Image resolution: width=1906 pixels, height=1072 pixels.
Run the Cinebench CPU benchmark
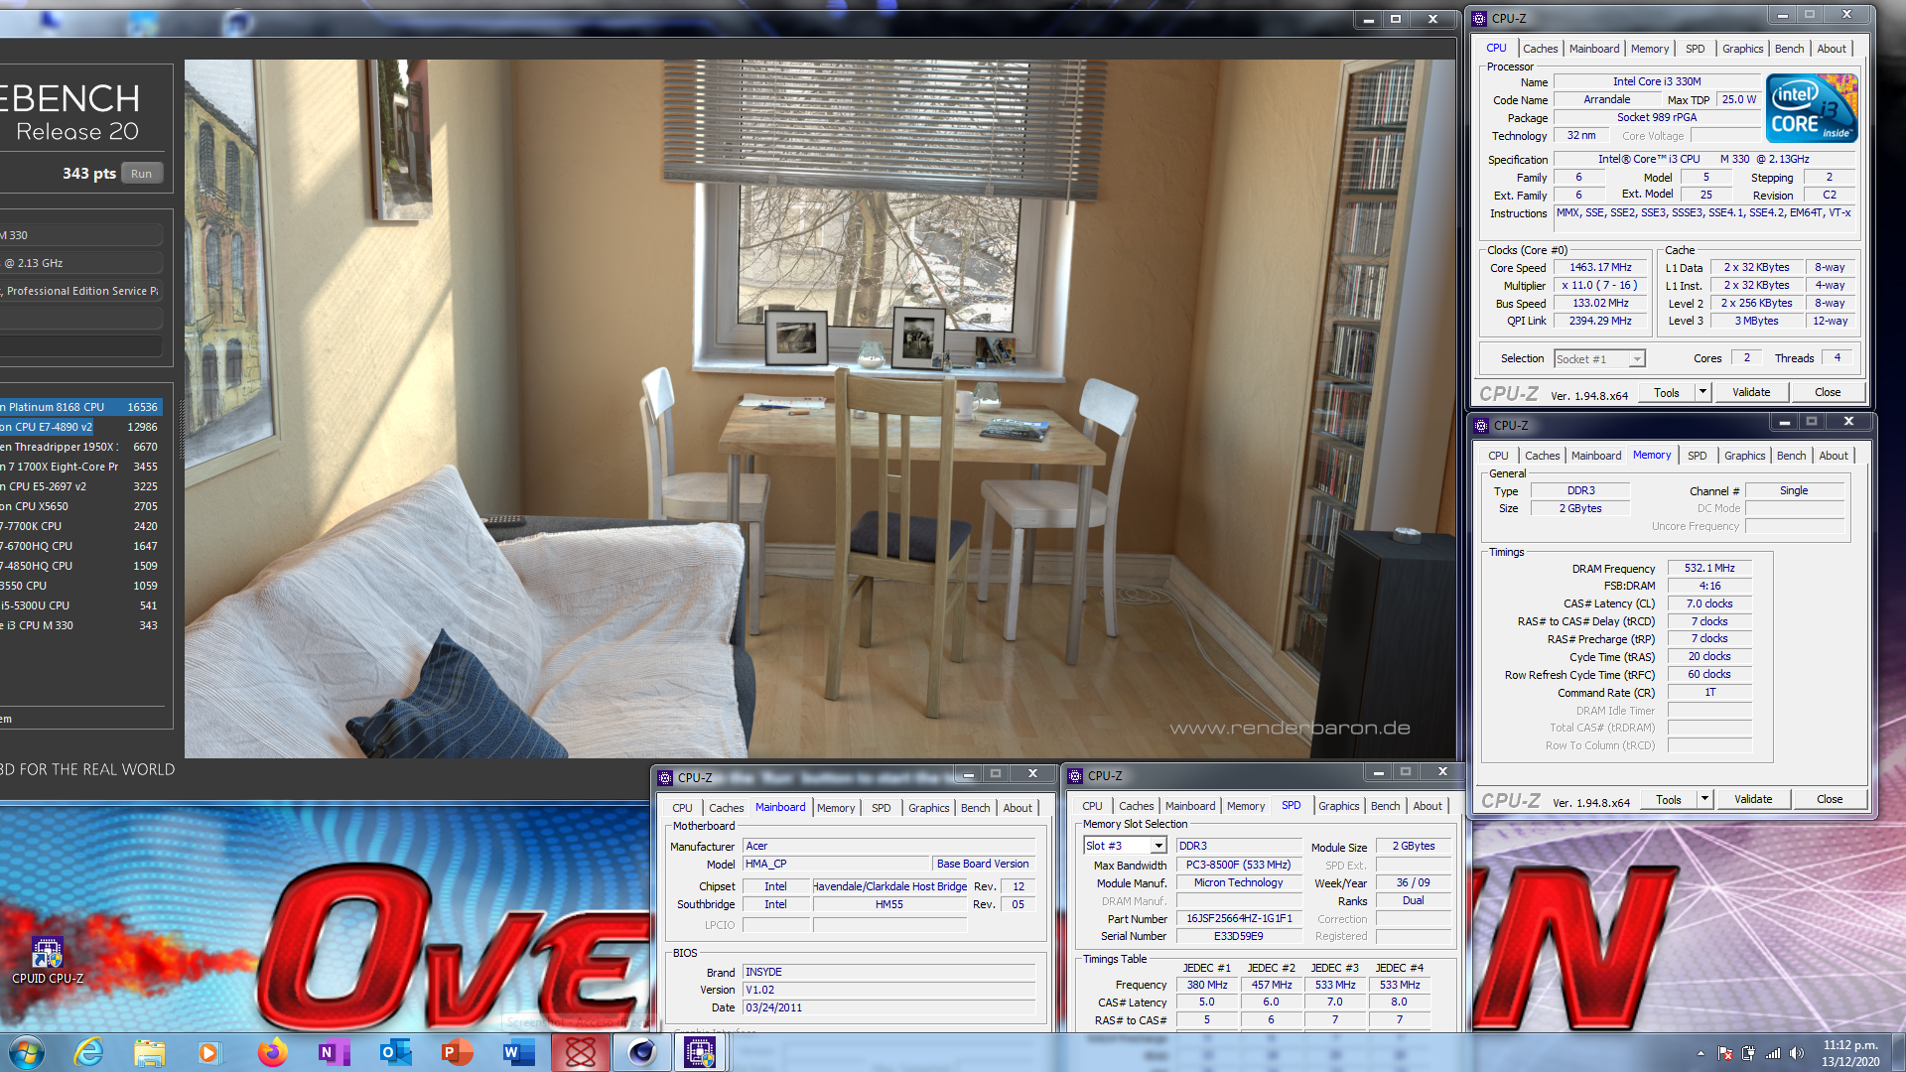(142, 174)
